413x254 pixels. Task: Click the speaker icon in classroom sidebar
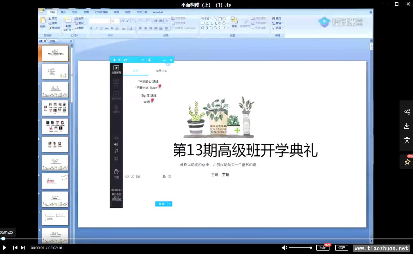pos(116,144)
